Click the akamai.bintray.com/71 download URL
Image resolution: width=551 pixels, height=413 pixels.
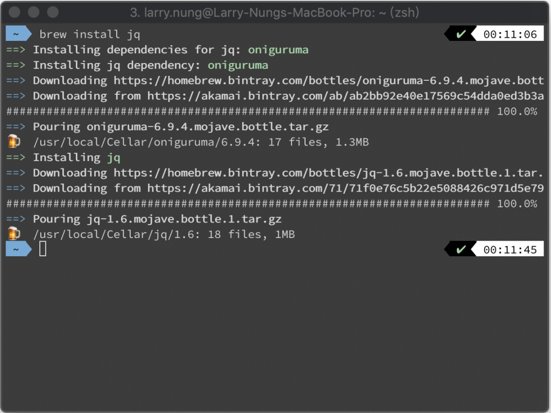(x=345, y=188)
